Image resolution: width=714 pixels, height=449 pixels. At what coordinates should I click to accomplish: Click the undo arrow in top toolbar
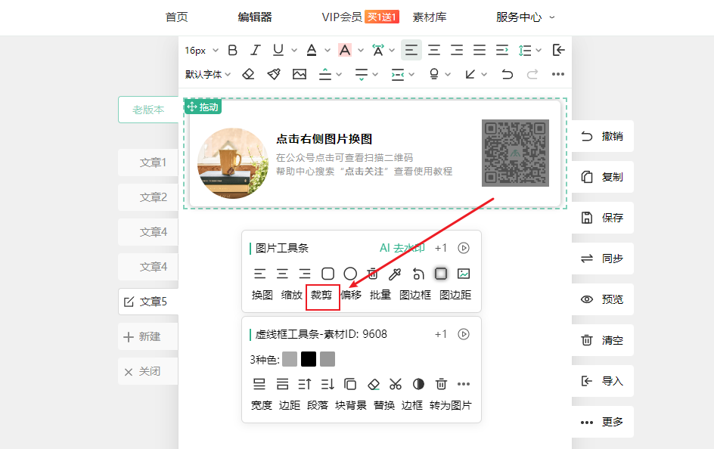point(508,74)
